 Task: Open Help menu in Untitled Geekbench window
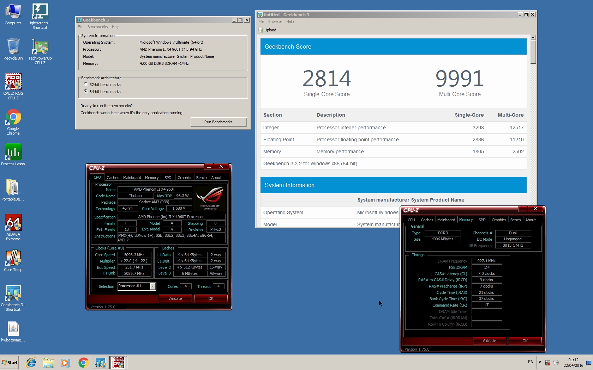(290, 21)
